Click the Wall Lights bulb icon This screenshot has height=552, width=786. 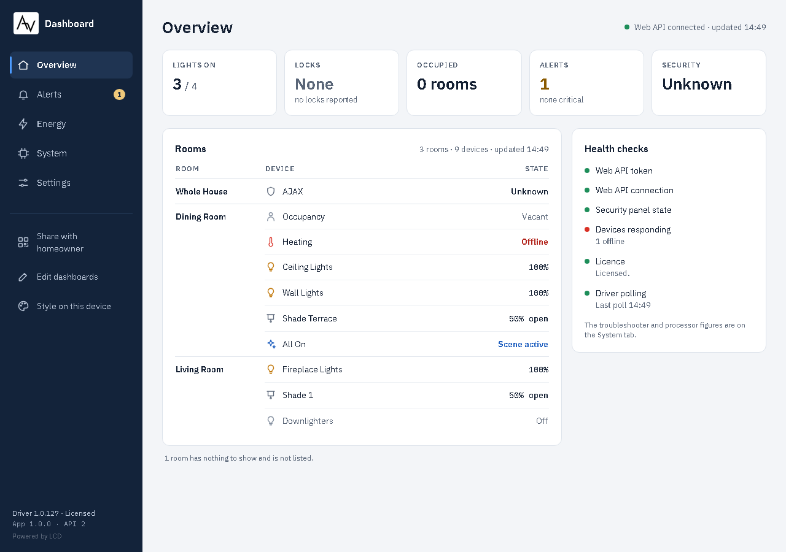271,293
